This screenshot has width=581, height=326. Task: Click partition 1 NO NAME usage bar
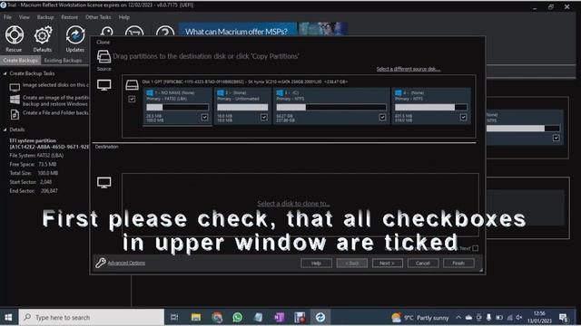(x=177, y=107)
